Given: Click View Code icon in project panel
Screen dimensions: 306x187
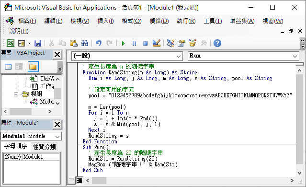Looking at the screenshot, I should click(8, 67).
